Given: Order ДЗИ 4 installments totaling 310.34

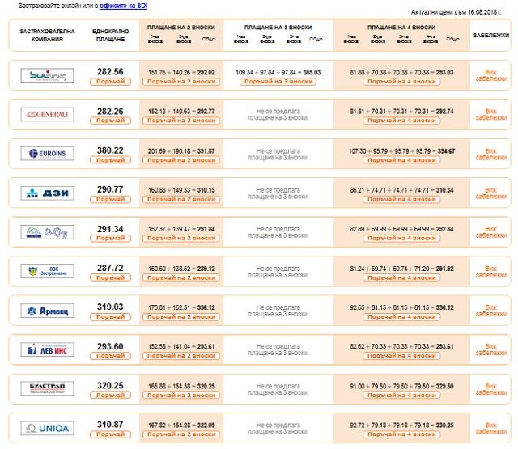Looking at the screenshot, I should (401, 199).
